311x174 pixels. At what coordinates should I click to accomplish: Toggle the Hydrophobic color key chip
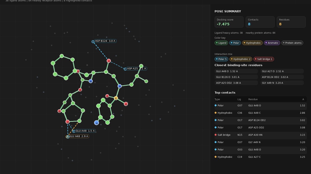[x=252, y=43]
